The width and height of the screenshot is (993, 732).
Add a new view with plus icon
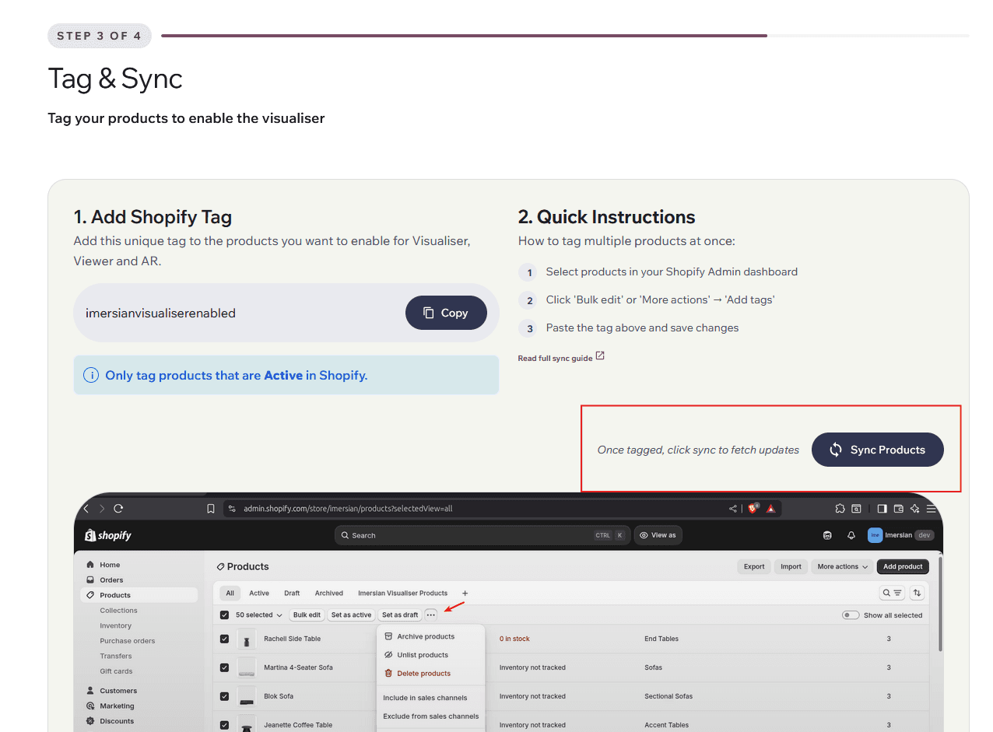[465, 593]
